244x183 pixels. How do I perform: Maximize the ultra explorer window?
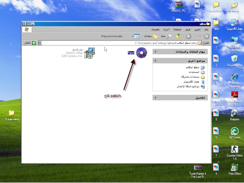pos(29,24)
